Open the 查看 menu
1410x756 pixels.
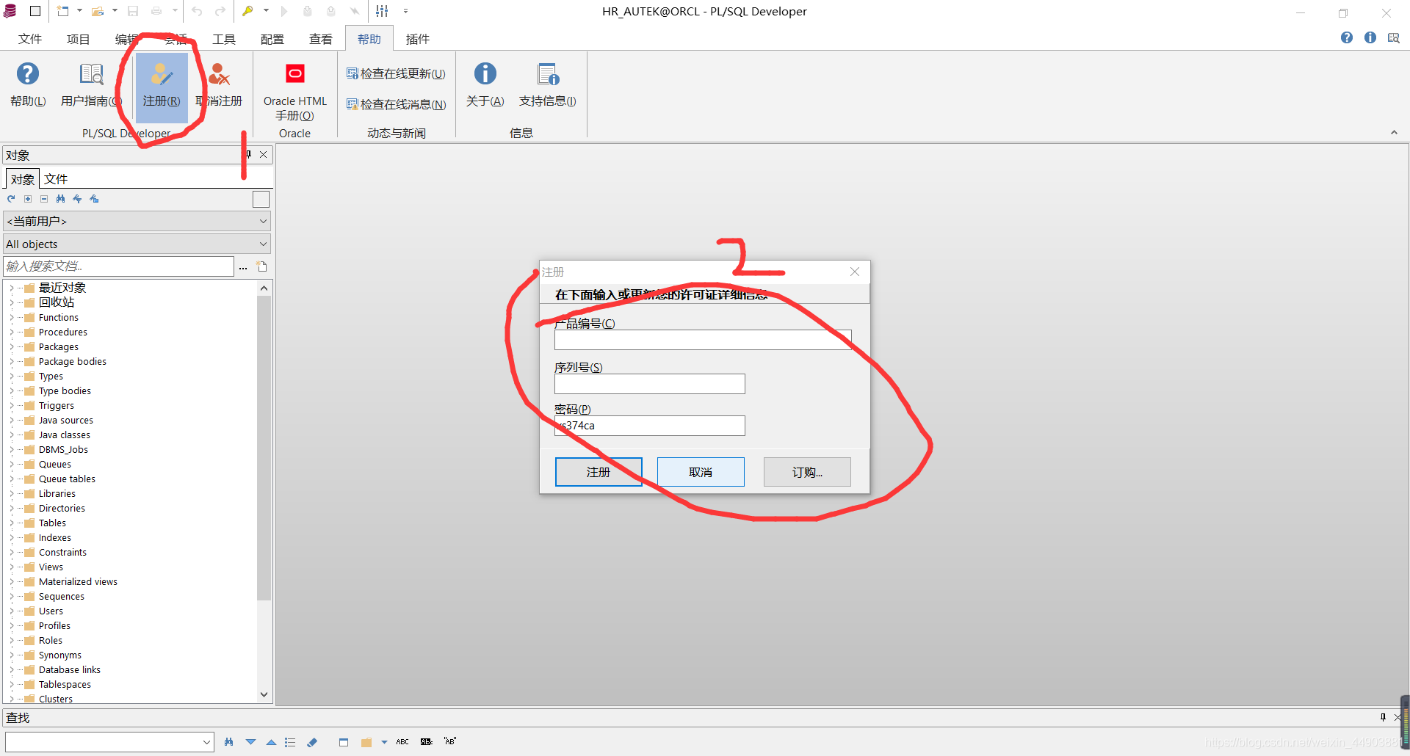click(x=321, y=39)
